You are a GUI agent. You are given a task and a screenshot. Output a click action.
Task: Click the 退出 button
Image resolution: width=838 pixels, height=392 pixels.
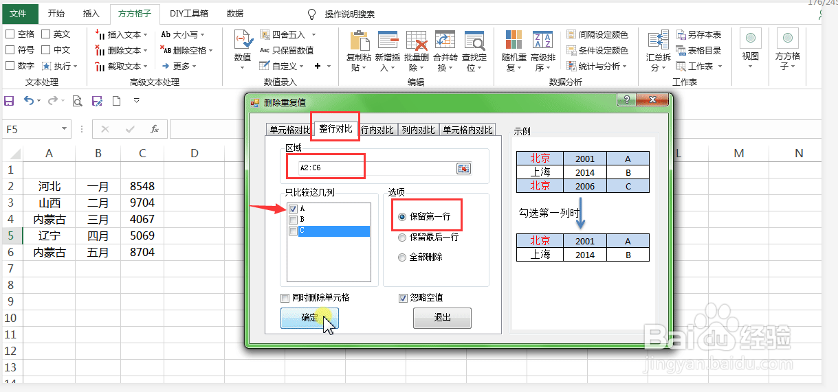[x=442, y=318]
